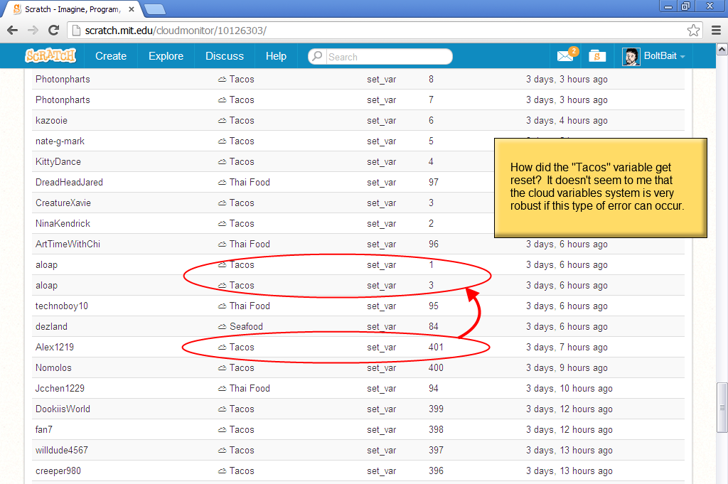Click username DreadHeadJared
728x484 pixels.
69,183
